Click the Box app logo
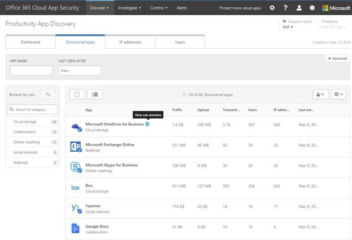The height and width of the screenshot is (240, 352). click(x=76, y=187)
